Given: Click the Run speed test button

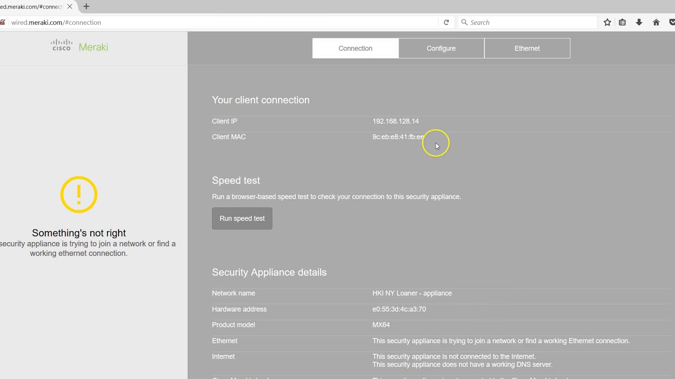Looking at the screenshot, I should pos(242,218).
